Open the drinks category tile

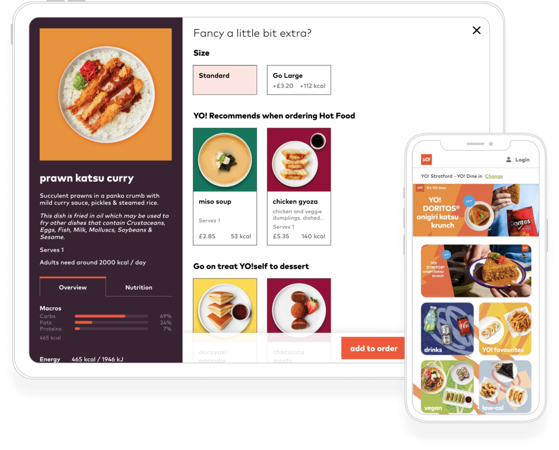[x=447, y=329]
